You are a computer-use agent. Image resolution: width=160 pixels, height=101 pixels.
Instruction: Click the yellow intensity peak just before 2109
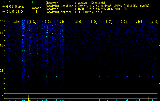point(136,98)
